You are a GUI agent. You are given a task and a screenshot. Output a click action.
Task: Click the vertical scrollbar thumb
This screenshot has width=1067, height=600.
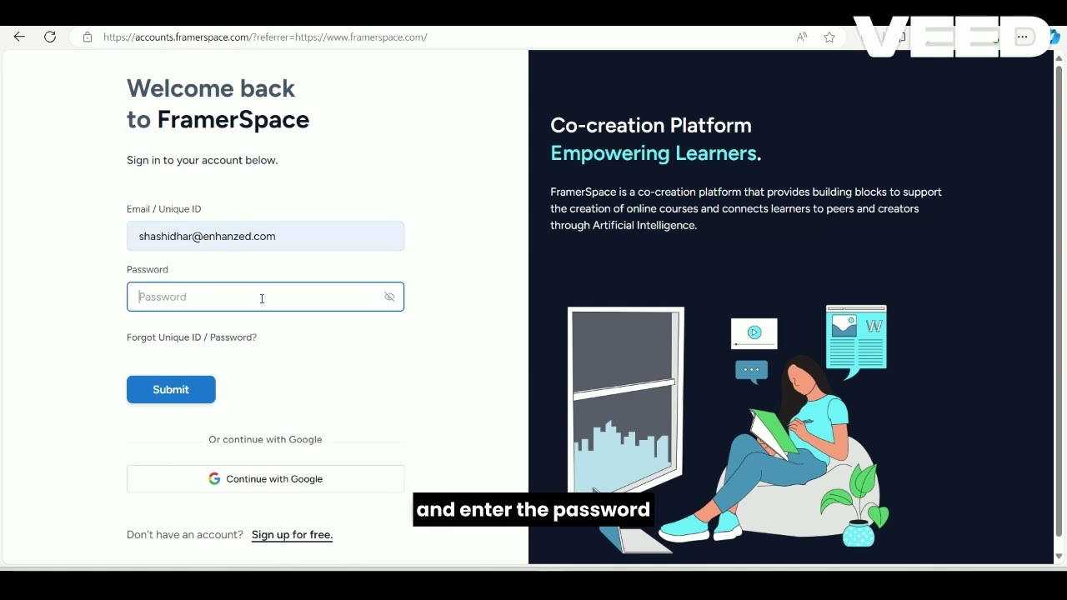(1059, 300)
